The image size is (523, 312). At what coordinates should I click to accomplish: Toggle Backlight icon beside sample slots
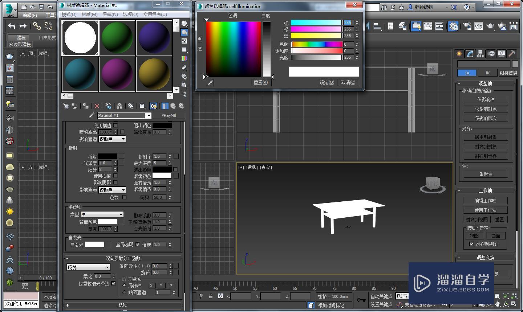pyautogui.click(x=185, y=32)
